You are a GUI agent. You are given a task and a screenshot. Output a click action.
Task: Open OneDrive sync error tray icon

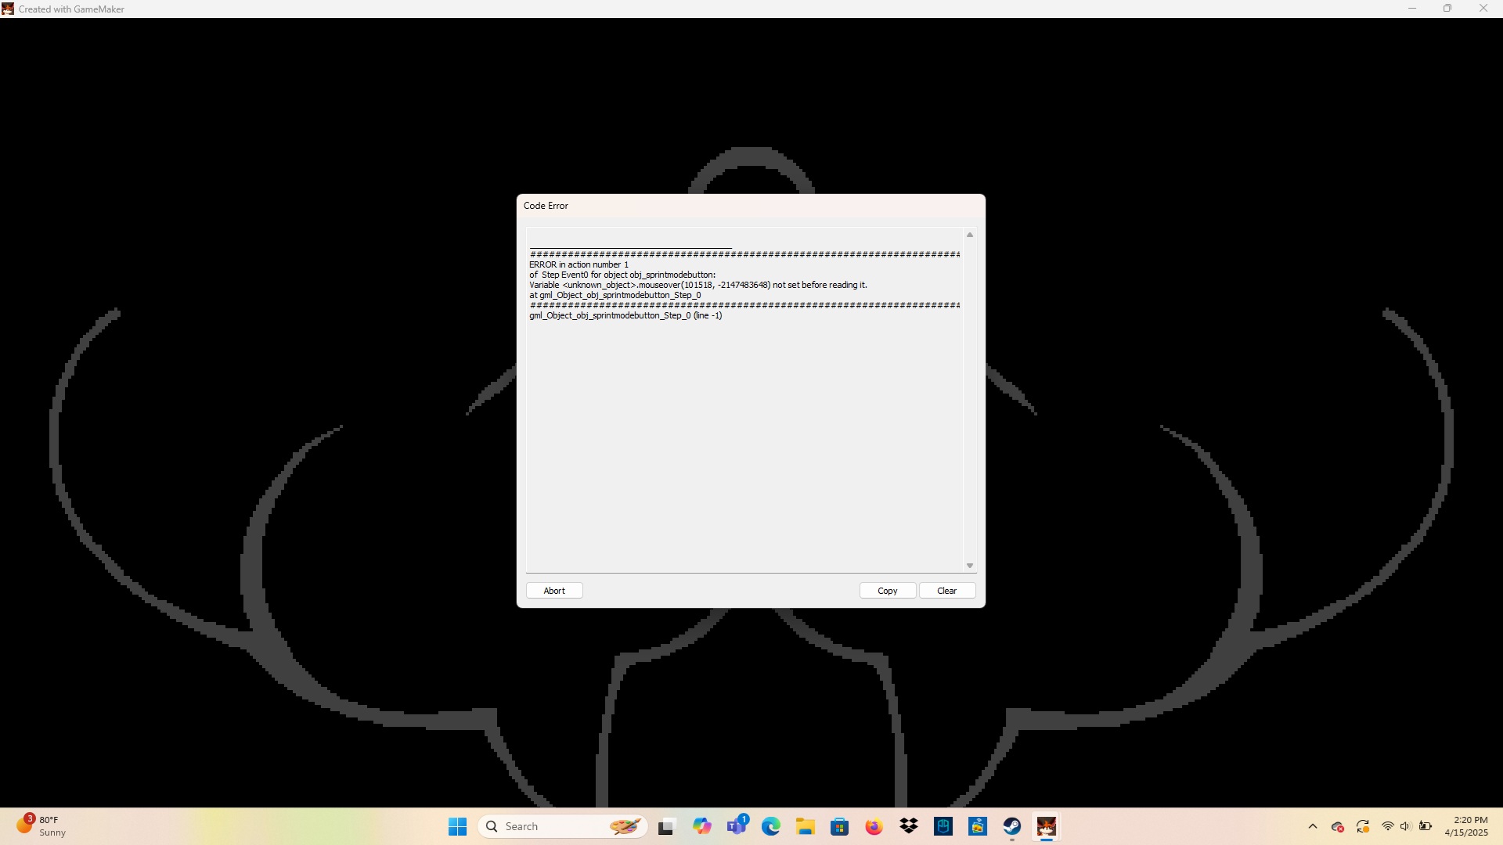click(x=1337, y=826)
